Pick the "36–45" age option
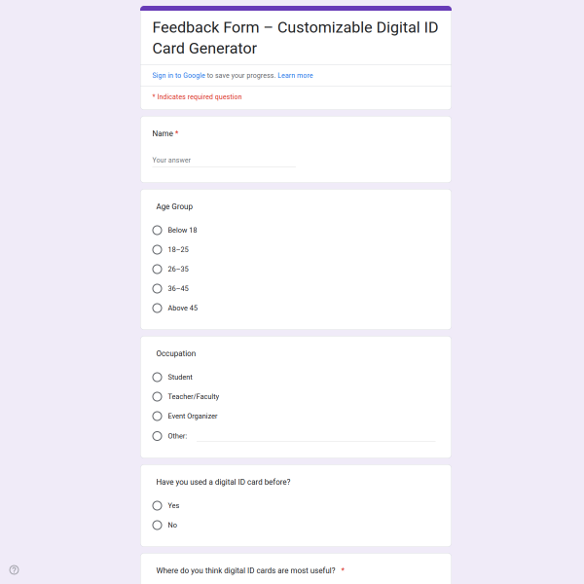This screenshot has width=584, height=584. tap(158, 289)
